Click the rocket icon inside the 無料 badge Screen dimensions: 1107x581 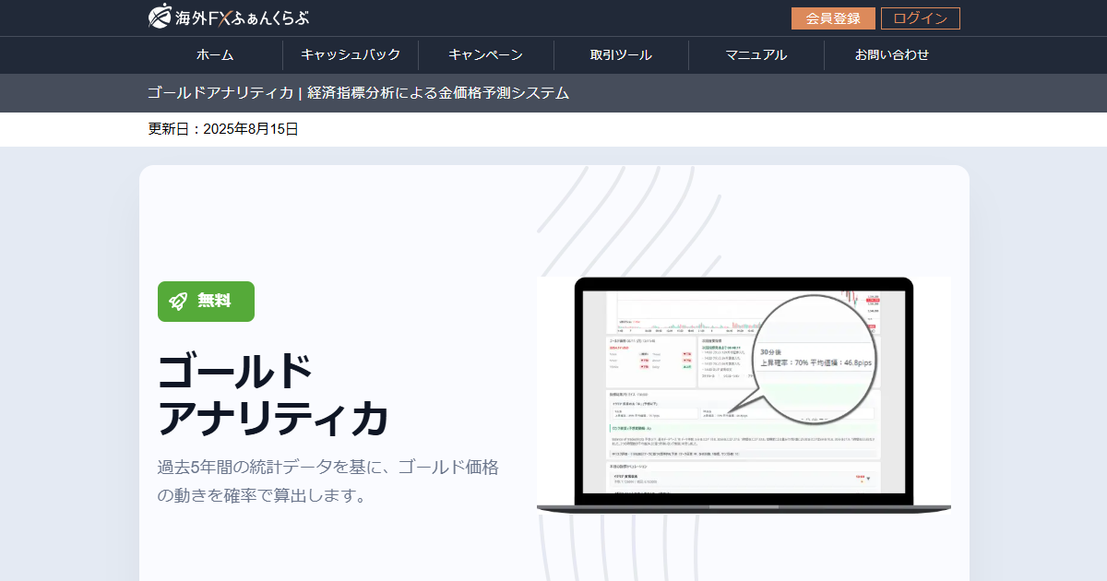click(x=179, y=301)
